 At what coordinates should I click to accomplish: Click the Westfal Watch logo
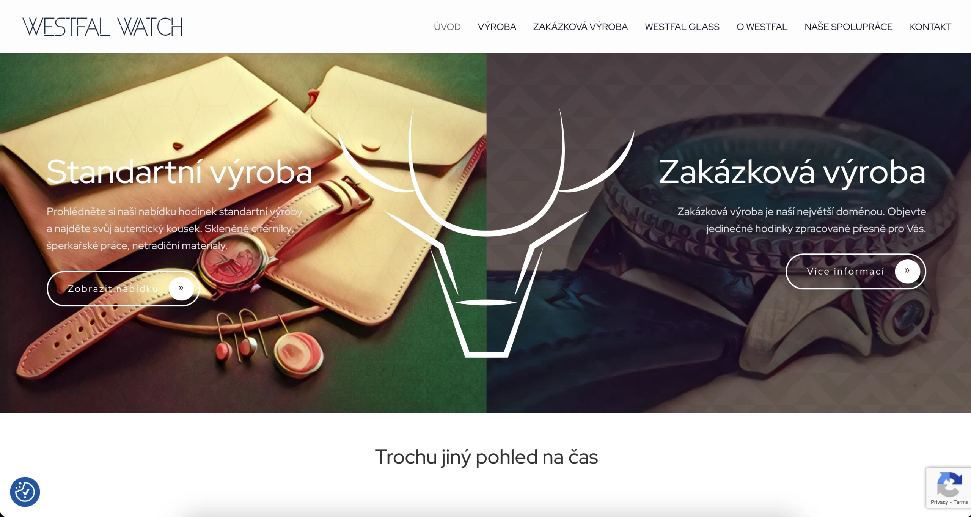coord(102,27)
